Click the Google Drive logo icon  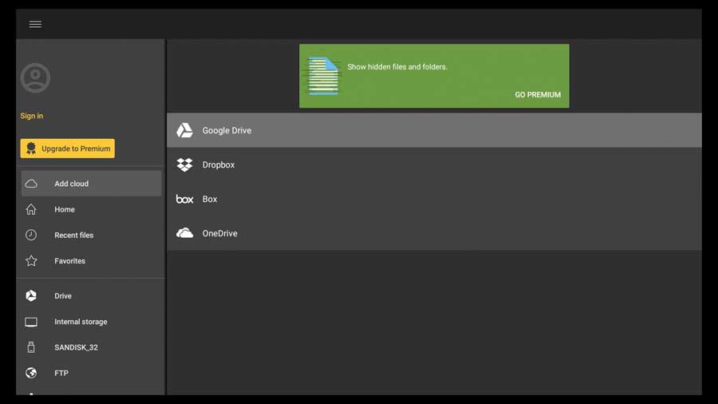184,131
